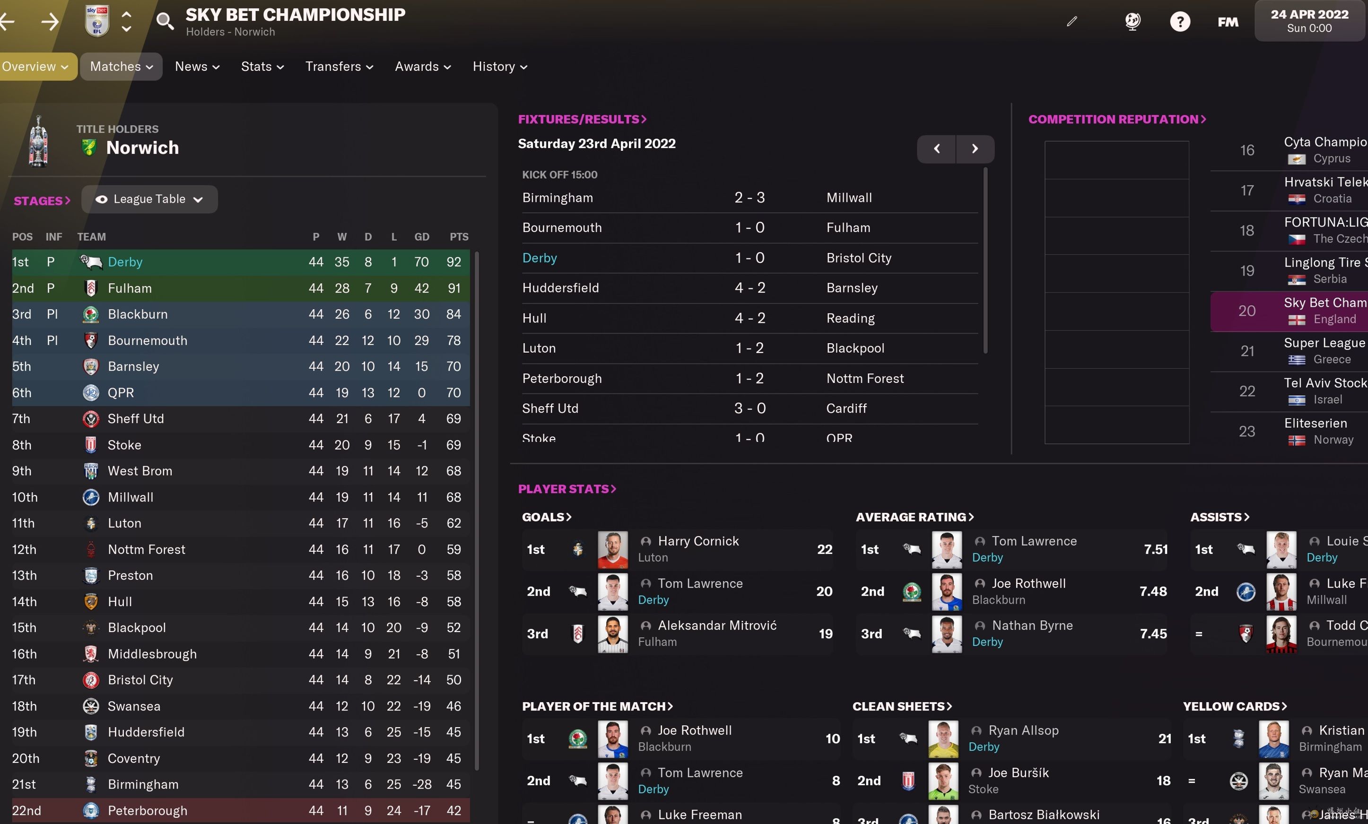Click the Sheff Utd crest in league table
Screen dimensions: 1368x824
(x=91, y=418)
